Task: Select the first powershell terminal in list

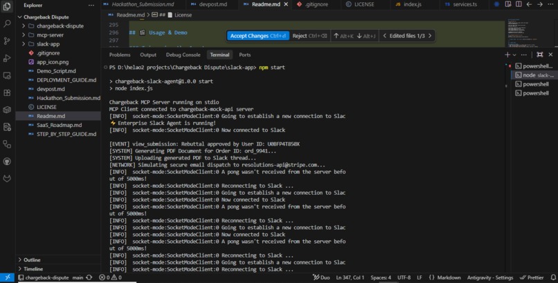Action: point(534,66)
